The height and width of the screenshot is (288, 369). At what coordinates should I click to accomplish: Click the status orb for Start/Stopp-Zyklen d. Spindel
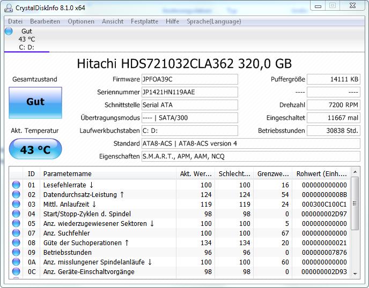click(16, 214)
